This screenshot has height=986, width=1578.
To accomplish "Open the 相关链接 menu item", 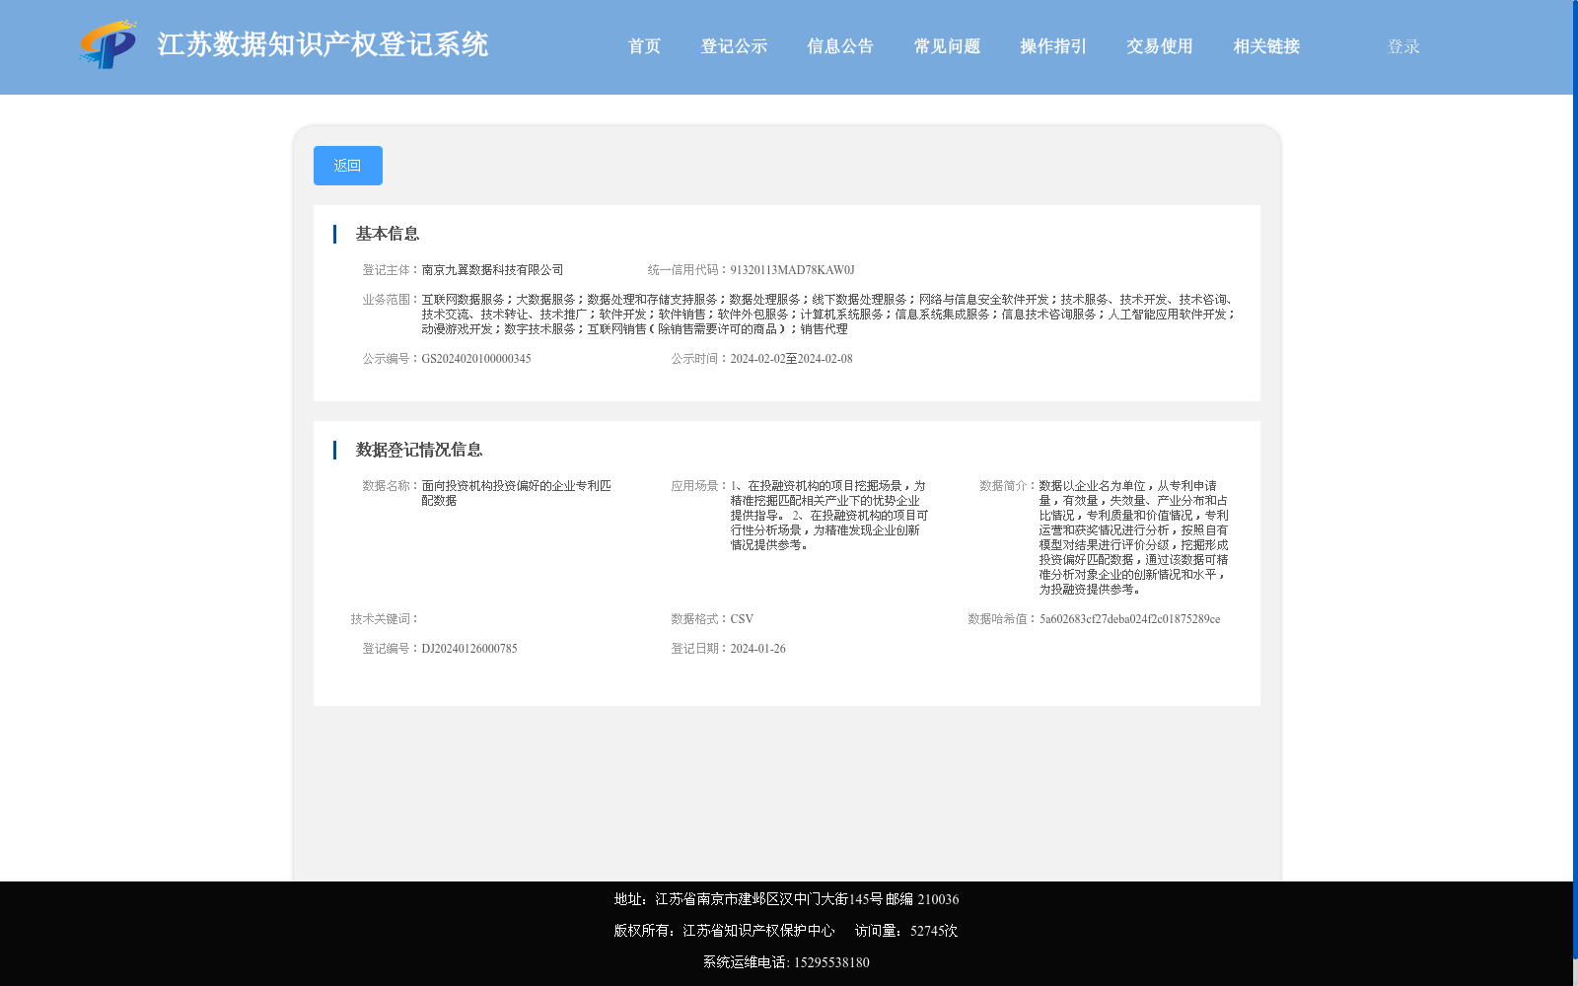I will 1266,46.
